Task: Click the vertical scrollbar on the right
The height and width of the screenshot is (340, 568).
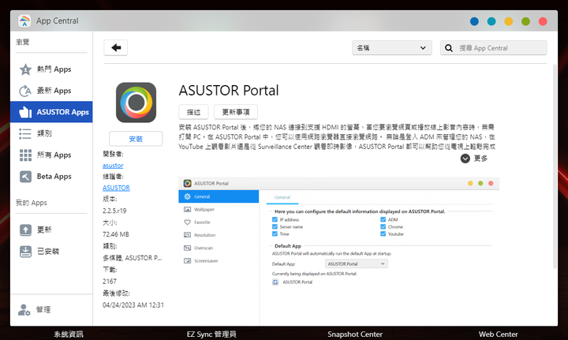Action: pos(555,166)
